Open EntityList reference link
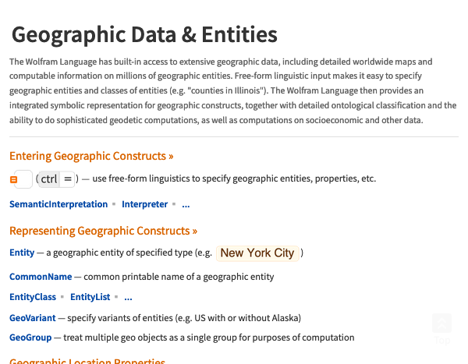The height and width of the screenshot is (364, 468). (x=90, y=297)
